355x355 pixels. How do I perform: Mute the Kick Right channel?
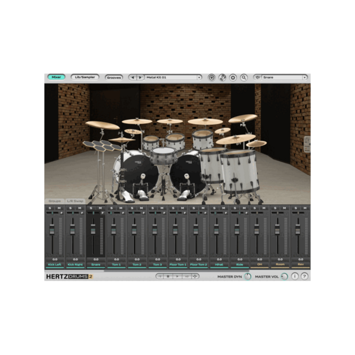[80, 208]
